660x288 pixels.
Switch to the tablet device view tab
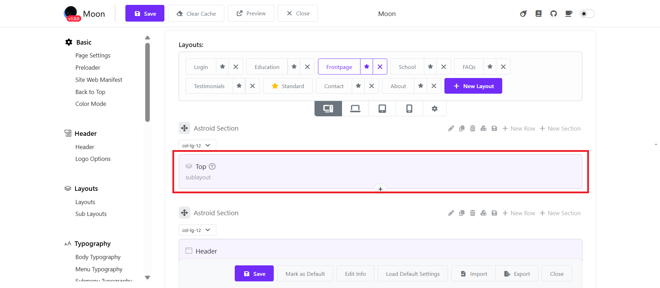tap(382, 109)
